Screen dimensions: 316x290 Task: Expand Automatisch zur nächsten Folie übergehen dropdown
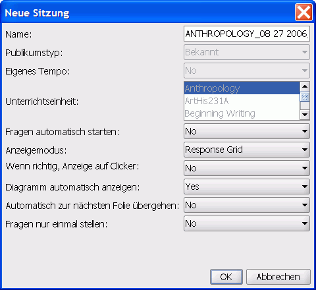click(247, 205)
